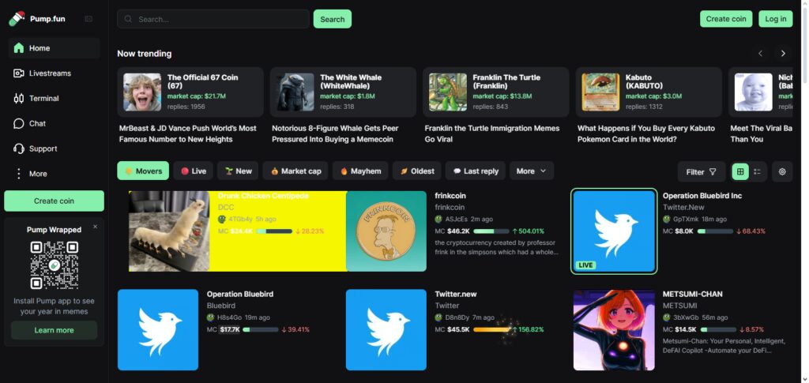Open Franklin The Turtle trending card

click(496, 92)
